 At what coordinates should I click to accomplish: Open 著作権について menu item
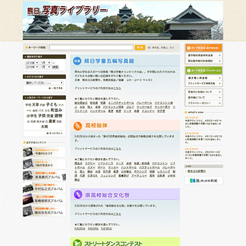[204, 98]
